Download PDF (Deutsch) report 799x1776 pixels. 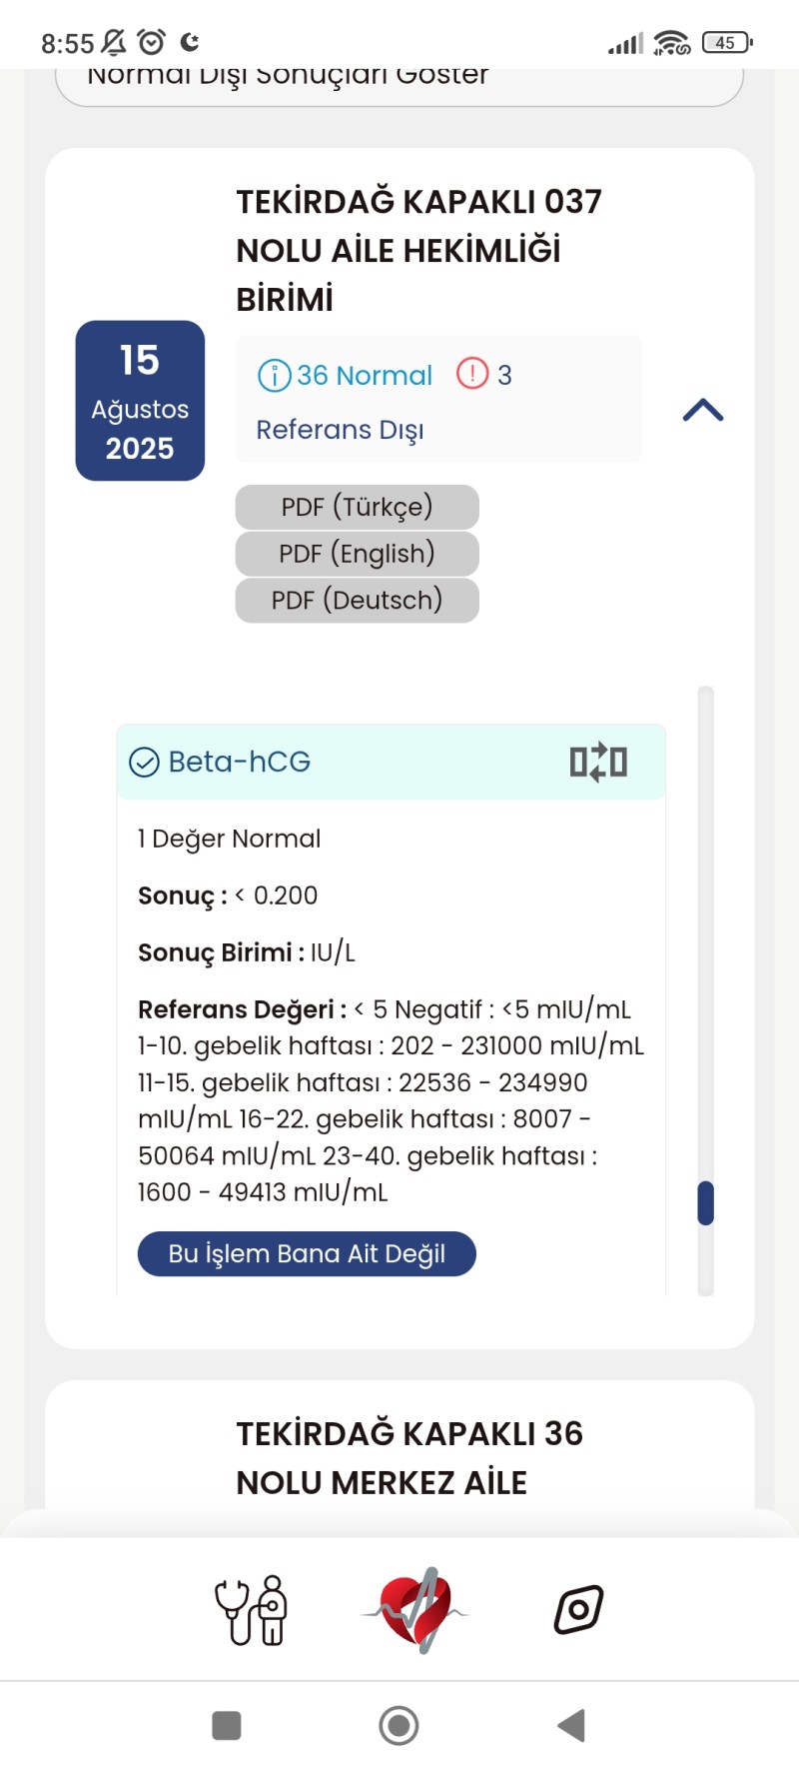(357, 601)
